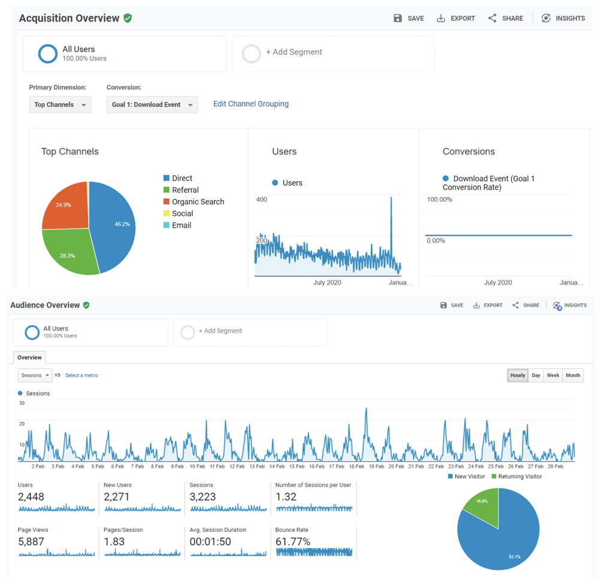Click the SHARE label in Audience Overview
Image resolution: width=599 pixels, height=581 pixels.
click(531, 305)
